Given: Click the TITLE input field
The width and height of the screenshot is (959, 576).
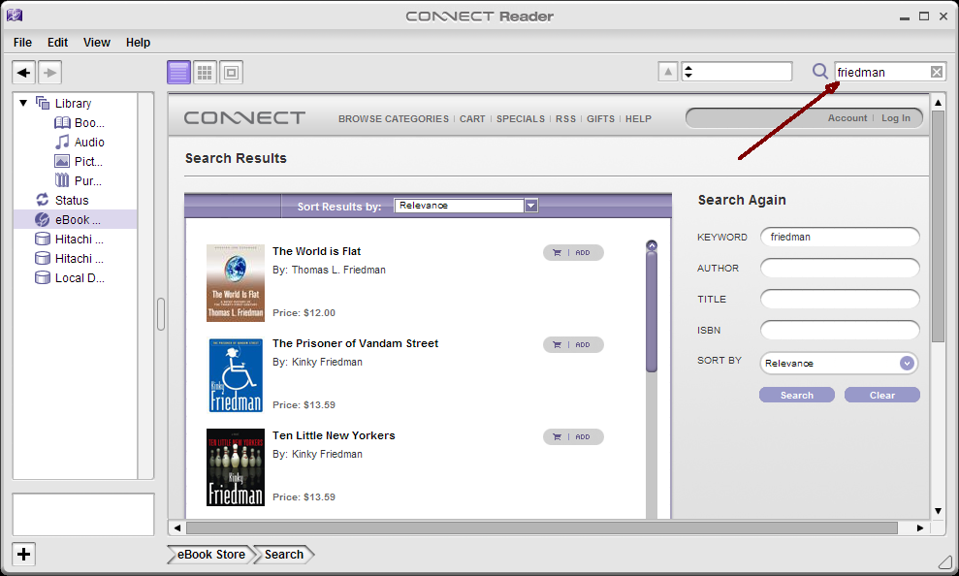Looking at the screenshot, I should [840, 299].
